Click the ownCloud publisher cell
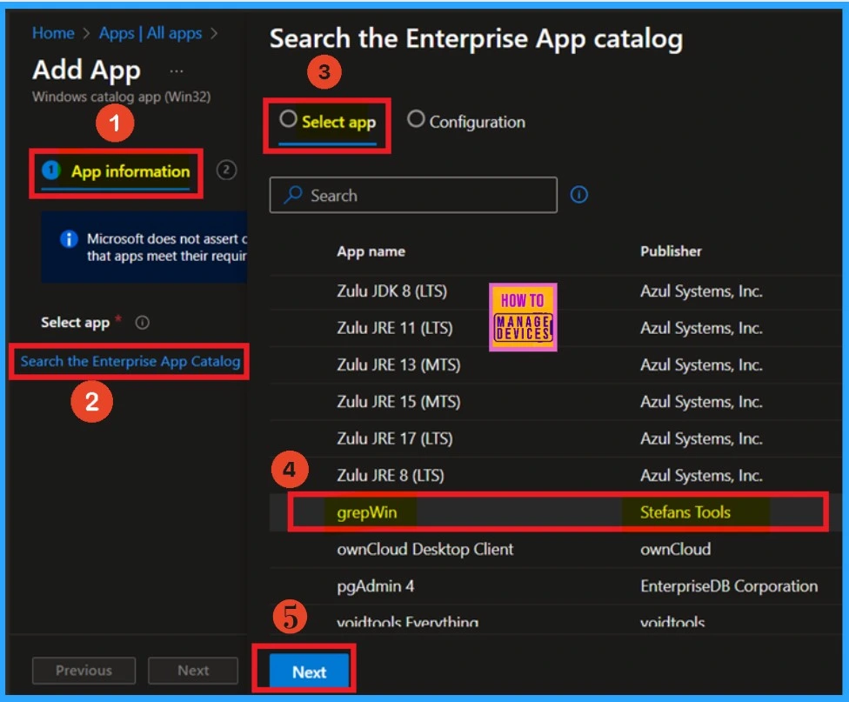849x702 pixels. tap(675, 549)
